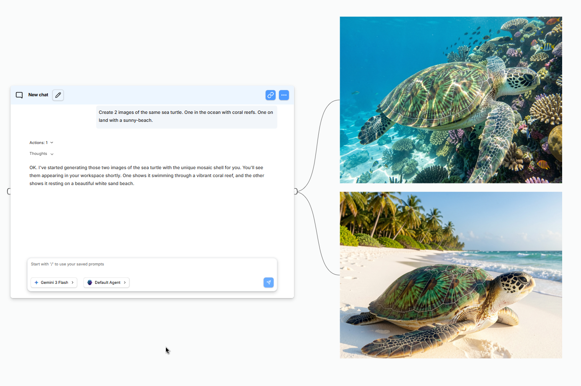Expand the Thoughts section
This screenshot has height=386, width=581.
coord(41,154)
